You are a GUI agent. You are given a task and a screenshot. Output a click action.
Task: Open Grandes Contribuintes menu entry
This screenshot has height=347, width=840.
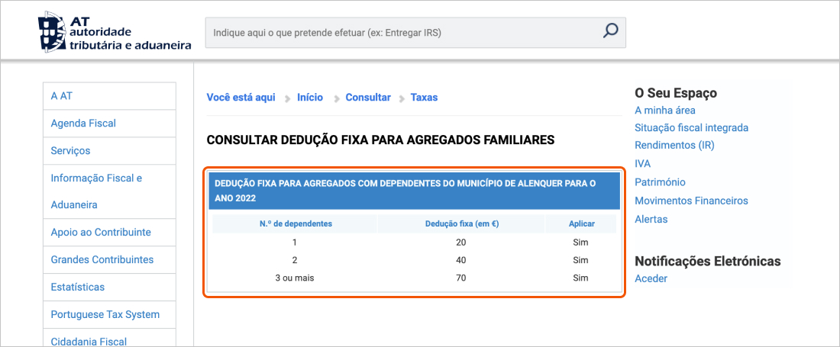point(102,260)
